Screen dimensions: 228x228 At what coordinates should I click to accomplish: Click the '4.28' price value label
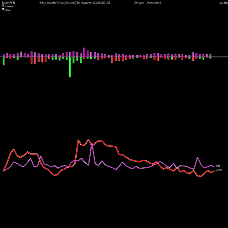(x=219, y=170)
